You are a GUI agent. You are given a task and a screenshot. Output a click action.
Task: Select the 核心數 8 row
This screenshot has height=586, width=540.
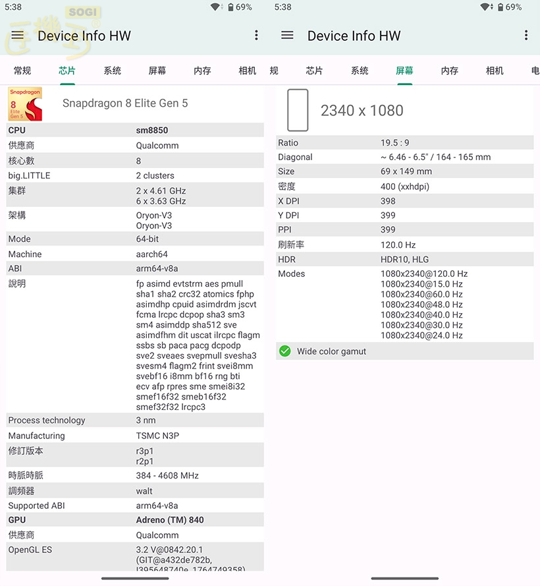(x=135, y=161)
